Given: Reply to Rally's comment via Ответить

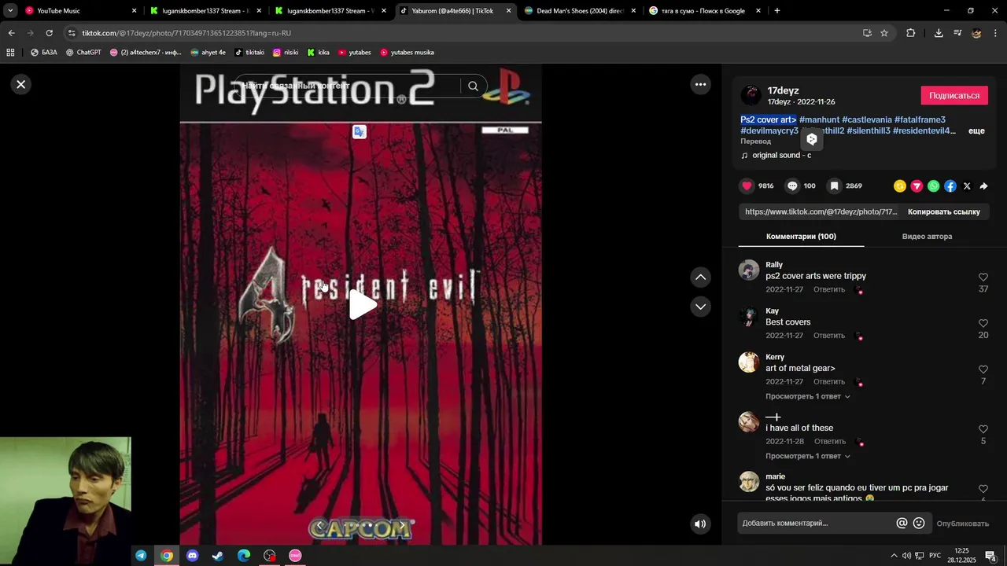Looking at the screenshot, I should point(829,289).
